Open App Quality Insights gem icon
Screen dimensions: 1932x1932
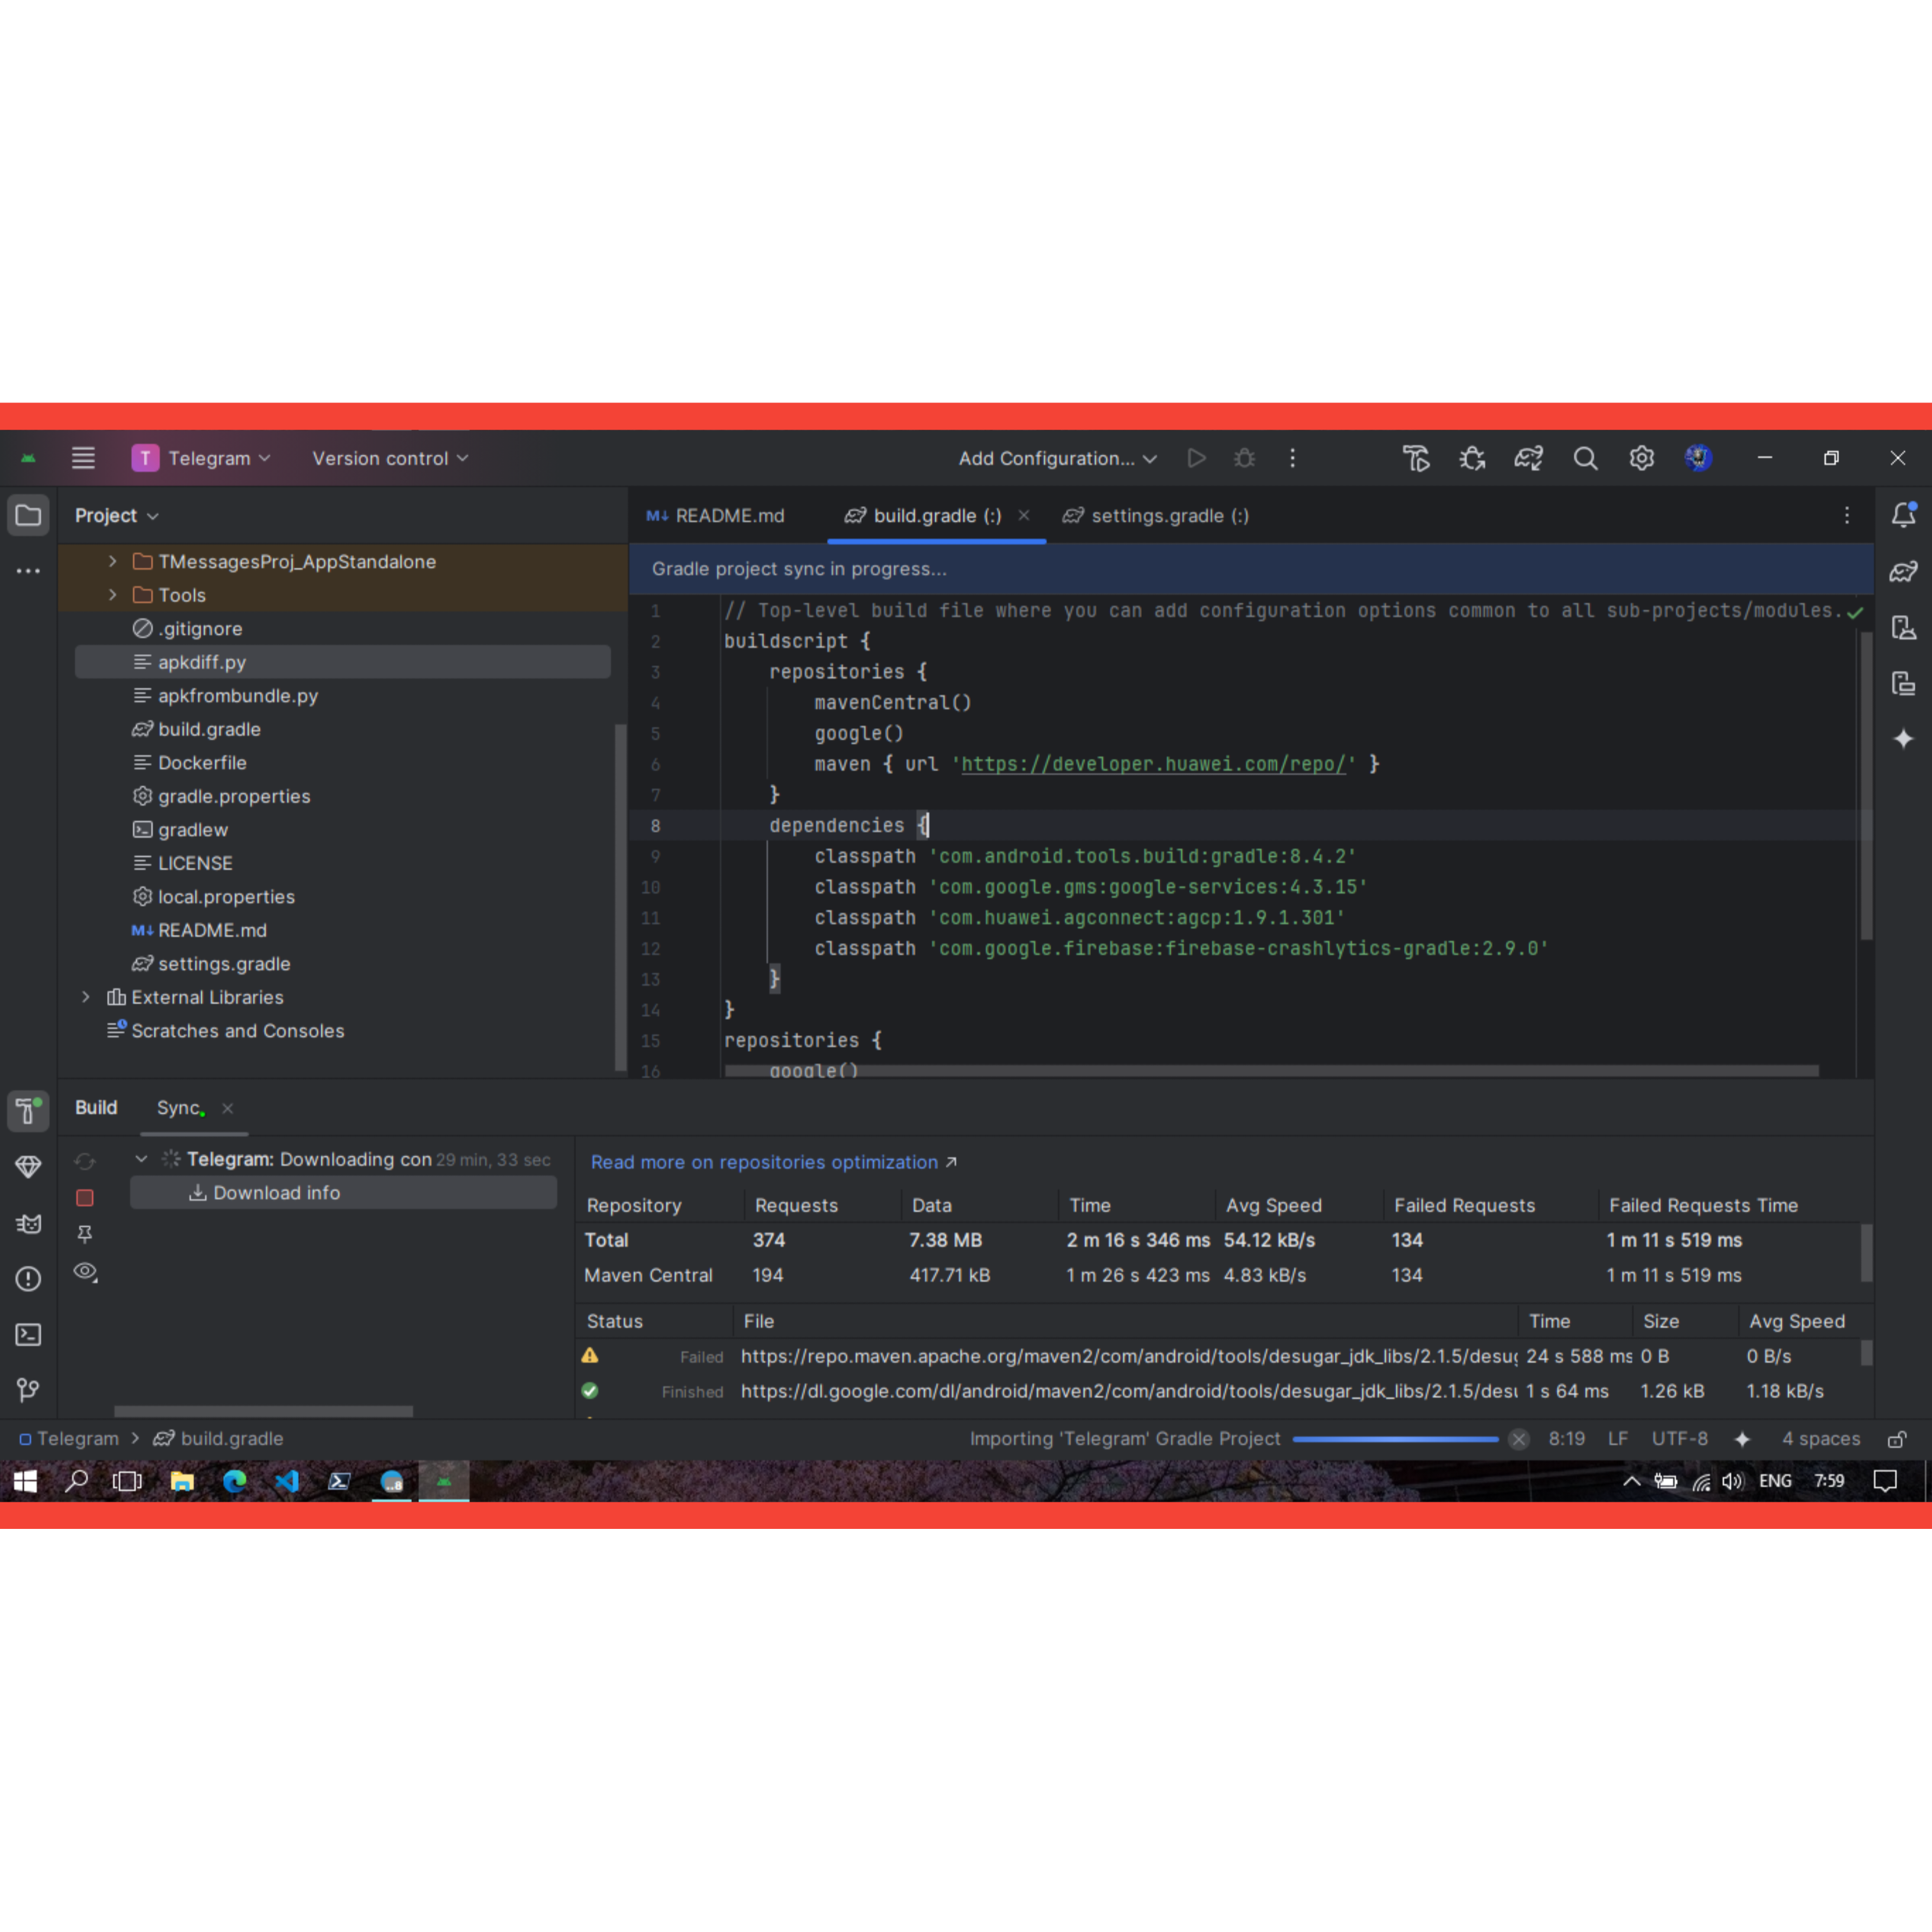pos(28,1167)
